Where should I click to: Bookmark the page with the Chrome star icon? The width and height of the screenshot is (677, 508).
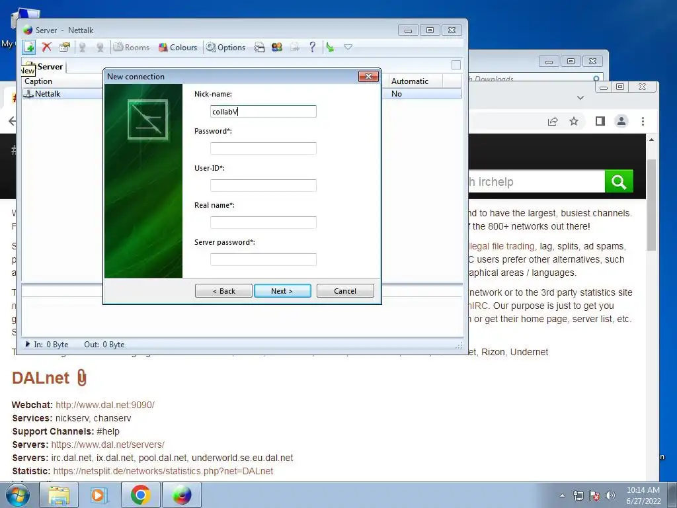573,122
